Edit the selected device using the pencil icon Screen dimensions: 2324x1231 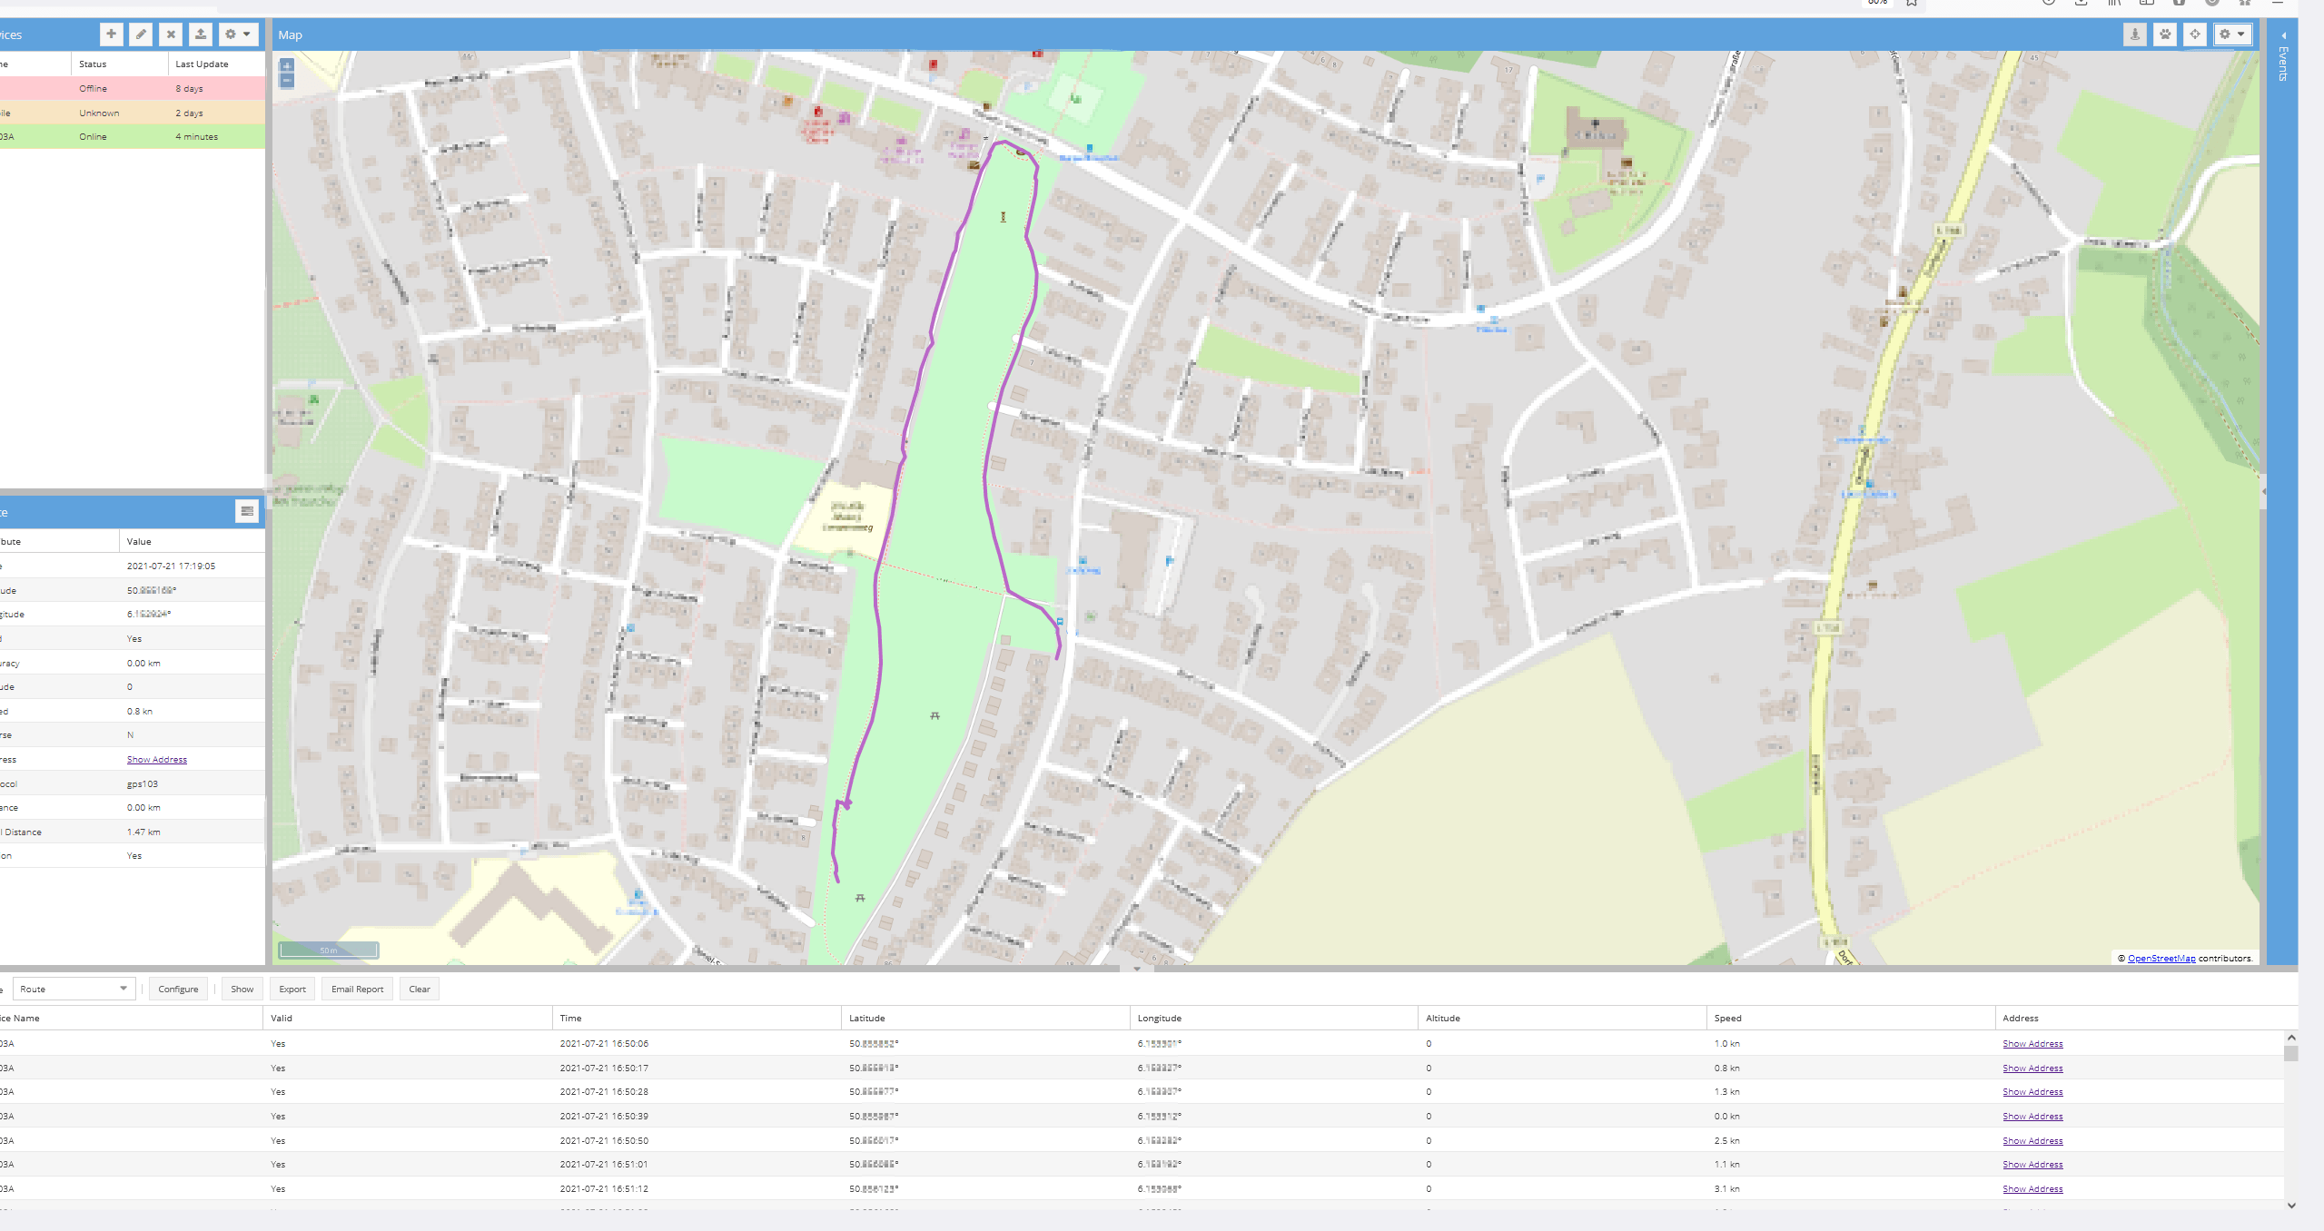coord(141,34)
